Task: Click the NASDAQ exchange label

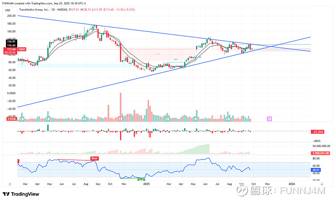Action: (62, 10)
